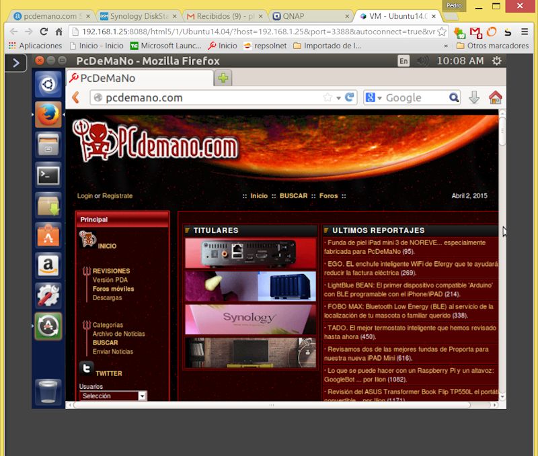Open Ubuntu Software Center dock icon
The height and width of the screenshot is (456, 538).
click(x=48, y=235)
